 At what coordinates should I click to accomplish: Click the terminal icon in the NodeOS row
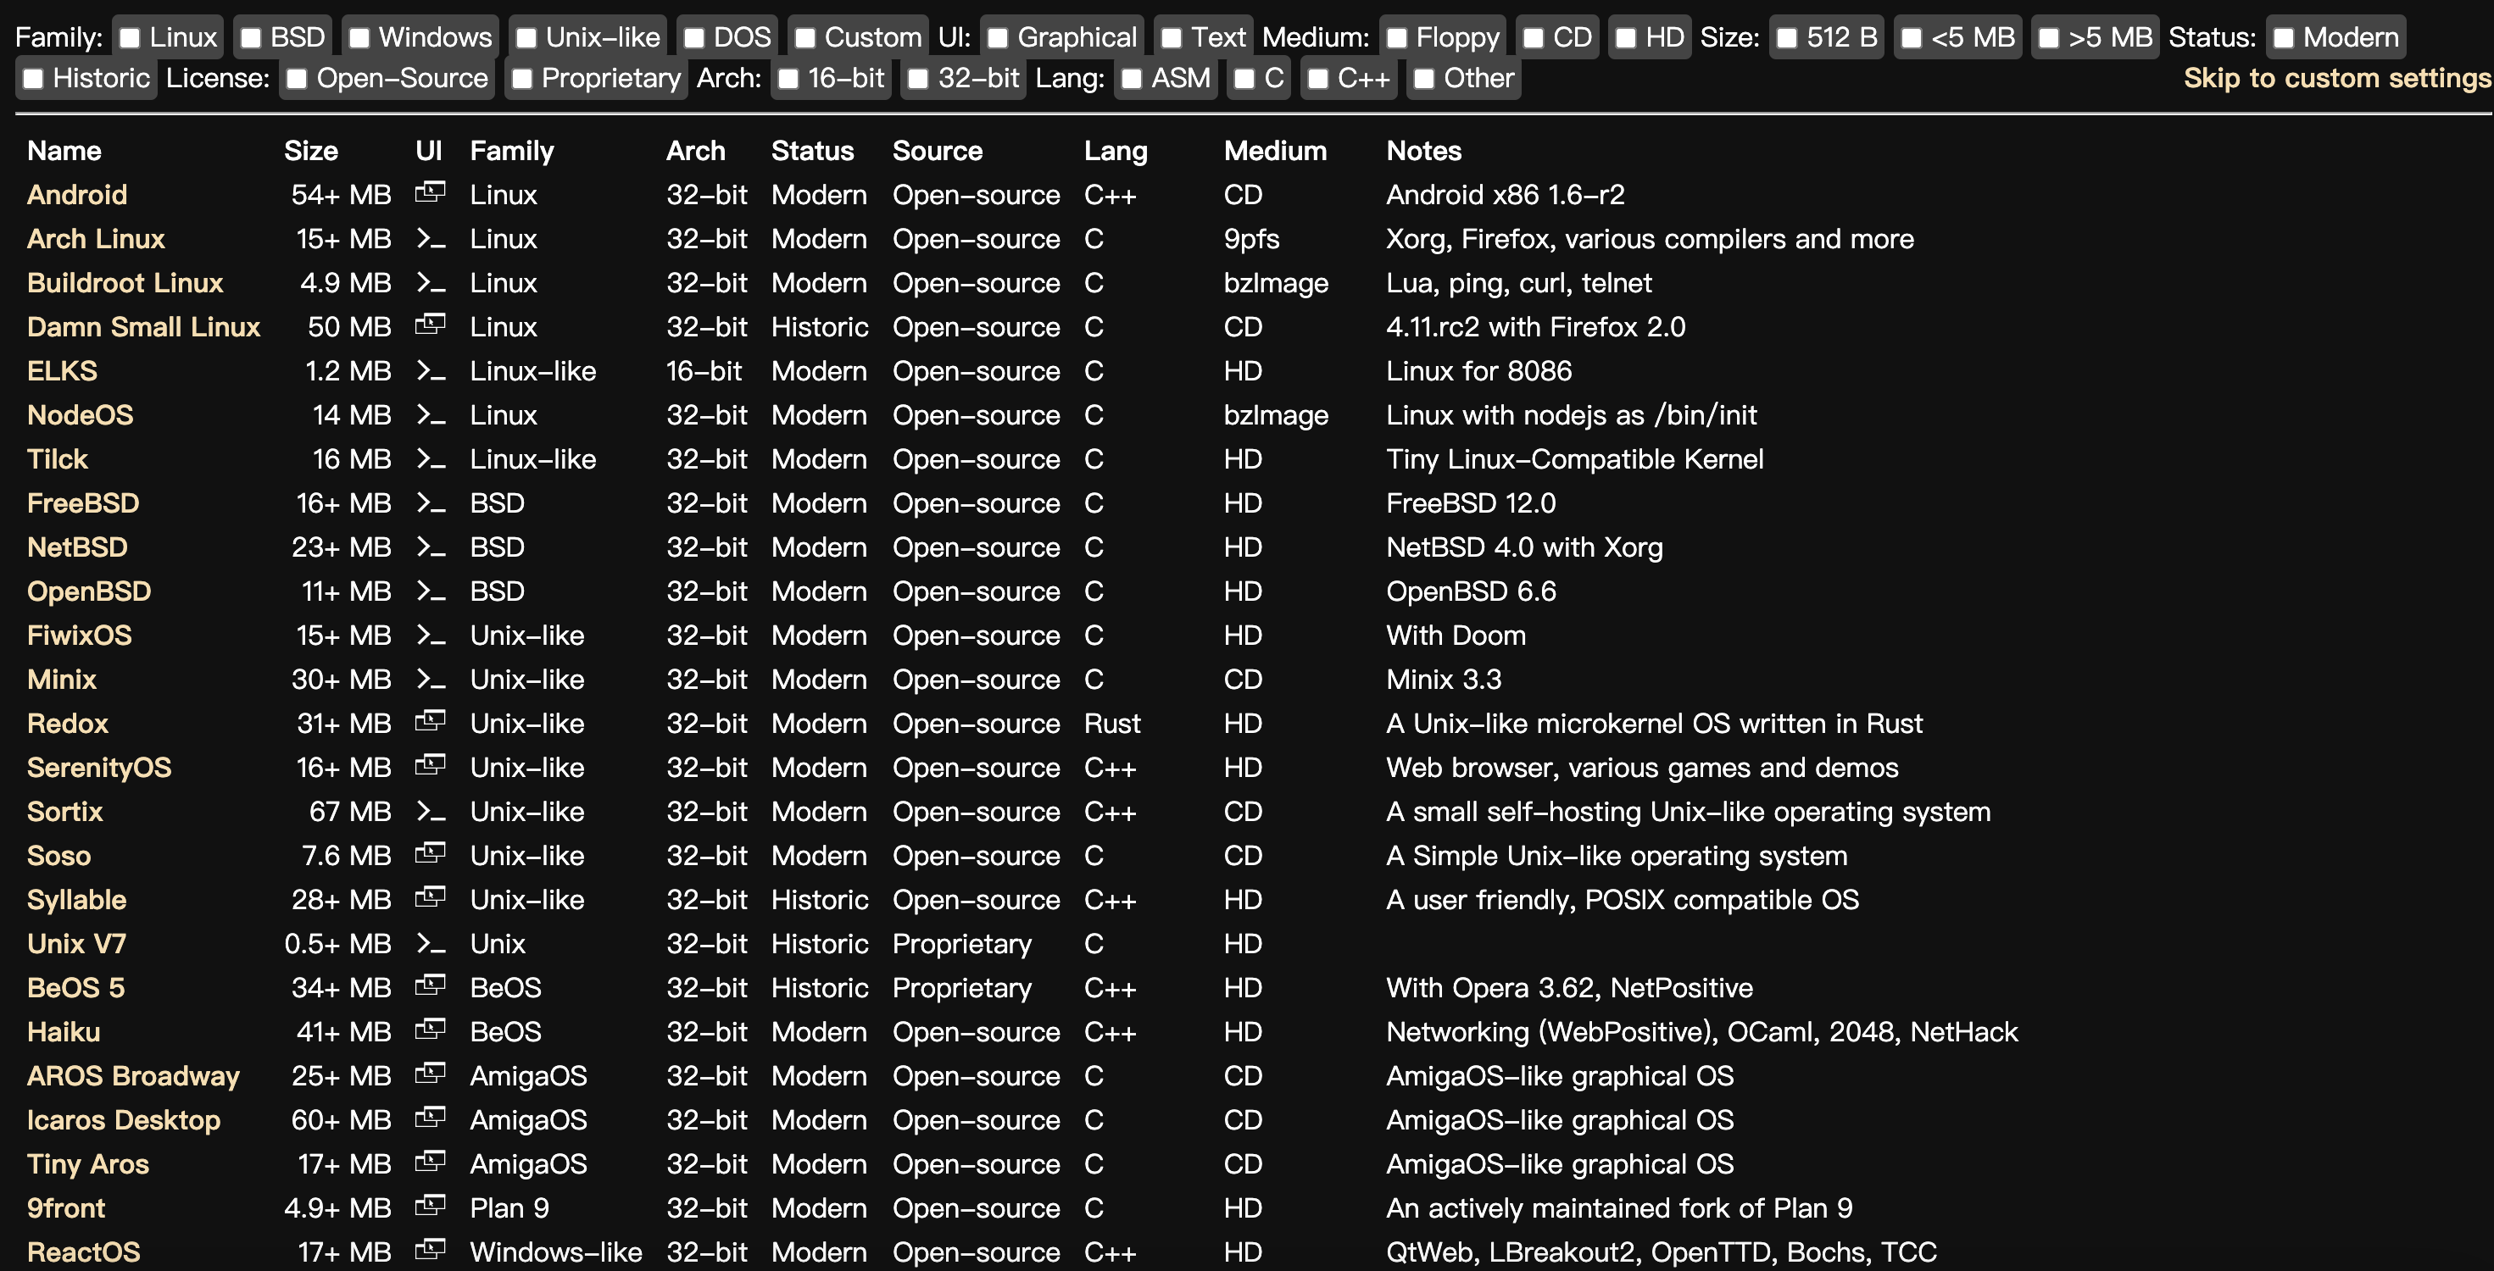click(430, 414)
